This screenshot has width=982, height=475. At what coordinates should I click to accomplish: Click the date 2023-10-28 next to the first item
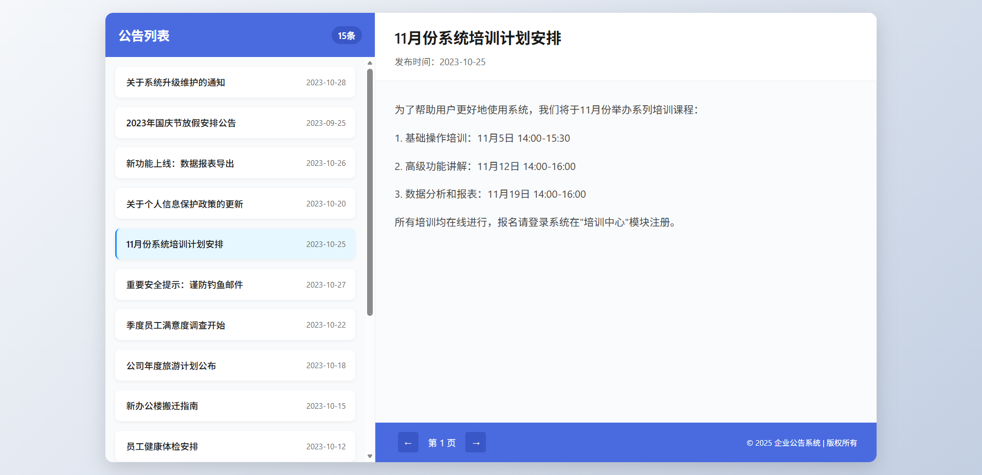326,82
